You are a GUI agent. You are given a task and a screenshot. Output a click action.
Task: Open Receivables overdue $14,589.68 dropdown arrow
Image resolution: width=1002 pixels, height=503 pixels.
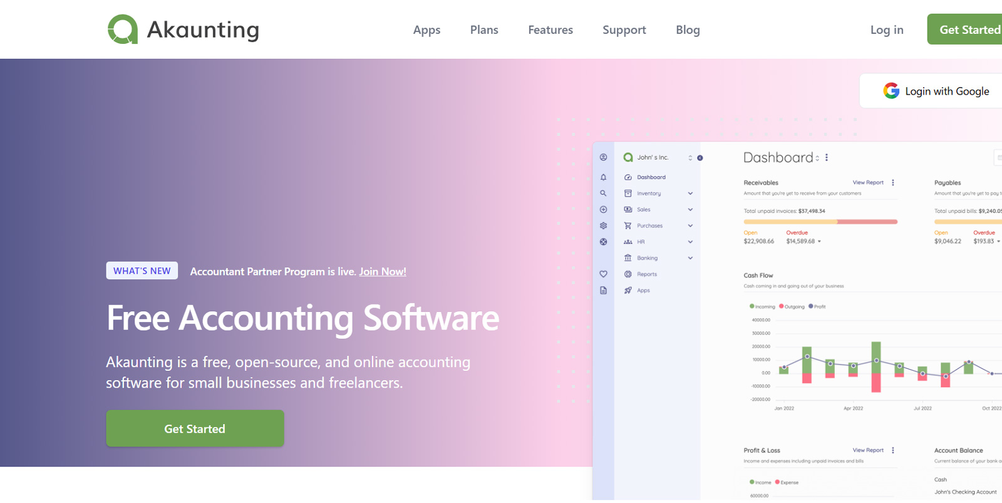tap(819, 242)
